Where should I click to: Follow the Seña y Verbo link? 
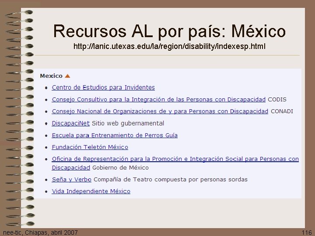[71, 180]
